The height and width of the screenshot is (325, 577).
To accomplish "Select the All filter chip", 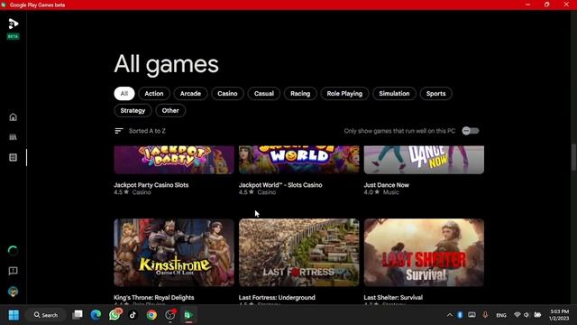I will click(124, 94).
